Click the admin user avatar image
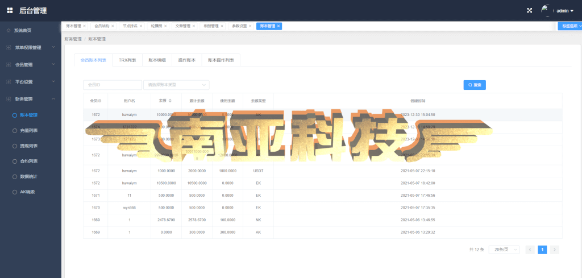 (546, 10)
